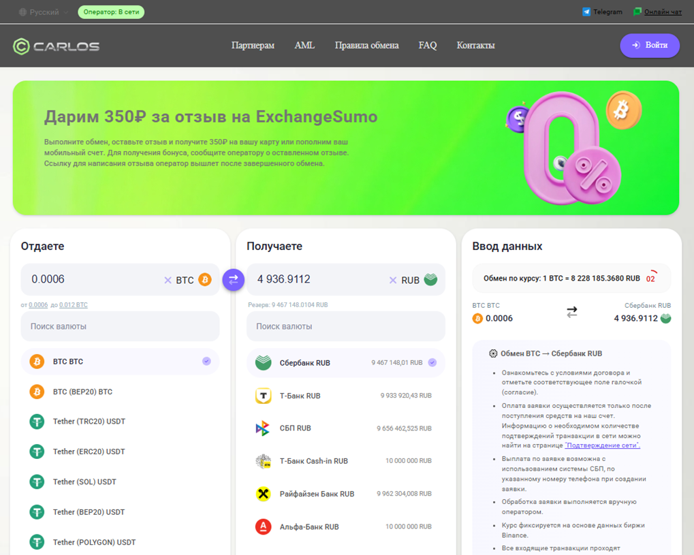Viewport: 694px width, 555px height.
Task: Click the swap arrows in Ввод данных panel
Action: (572, 313)
